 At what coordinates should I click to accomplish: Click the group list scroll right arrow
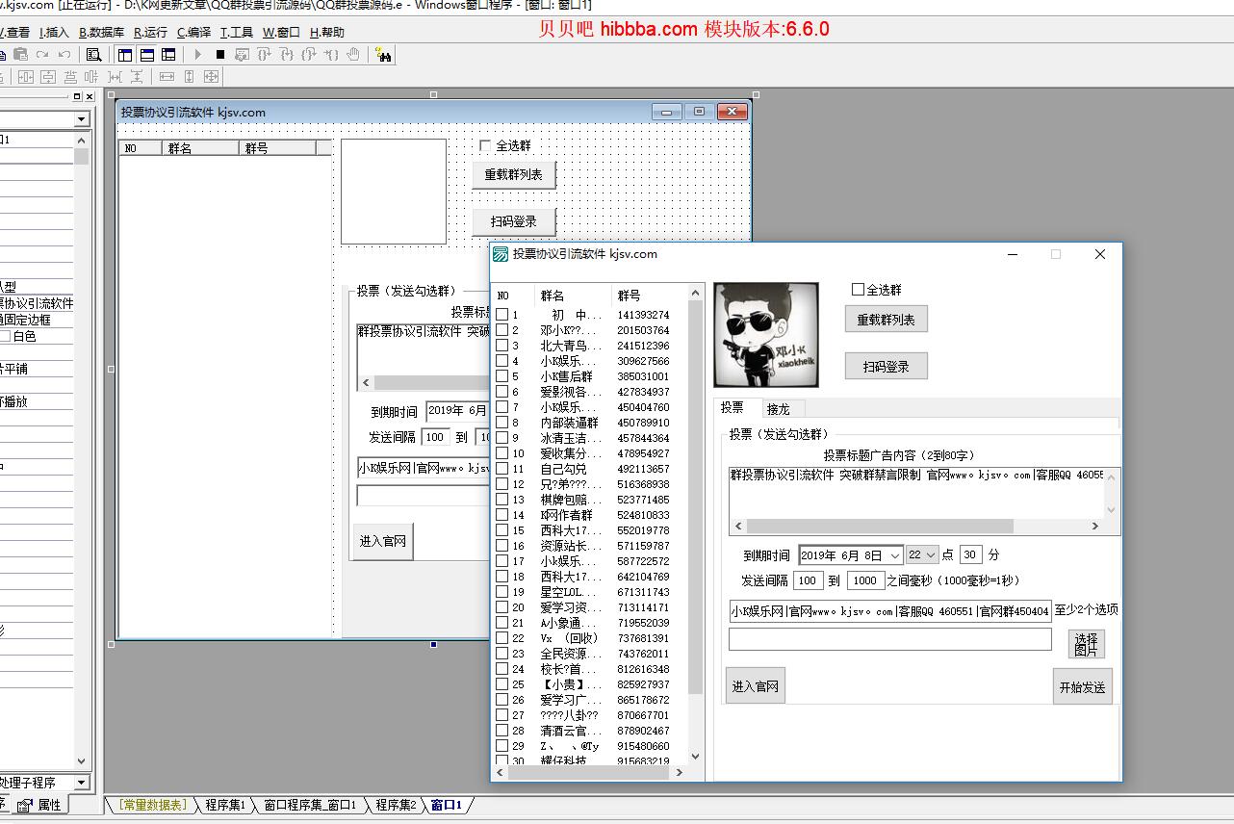pyautogui.click(x=680, y=772)
